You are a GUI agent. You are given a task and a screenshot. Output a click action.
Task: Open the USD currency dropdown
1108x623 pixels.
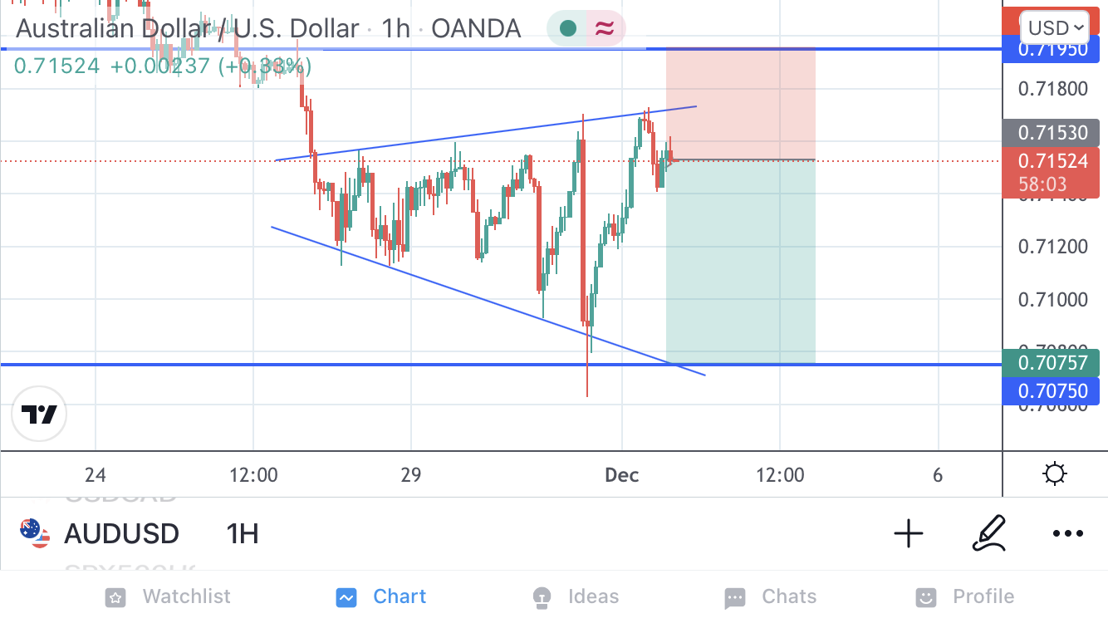pos(1055,28)
